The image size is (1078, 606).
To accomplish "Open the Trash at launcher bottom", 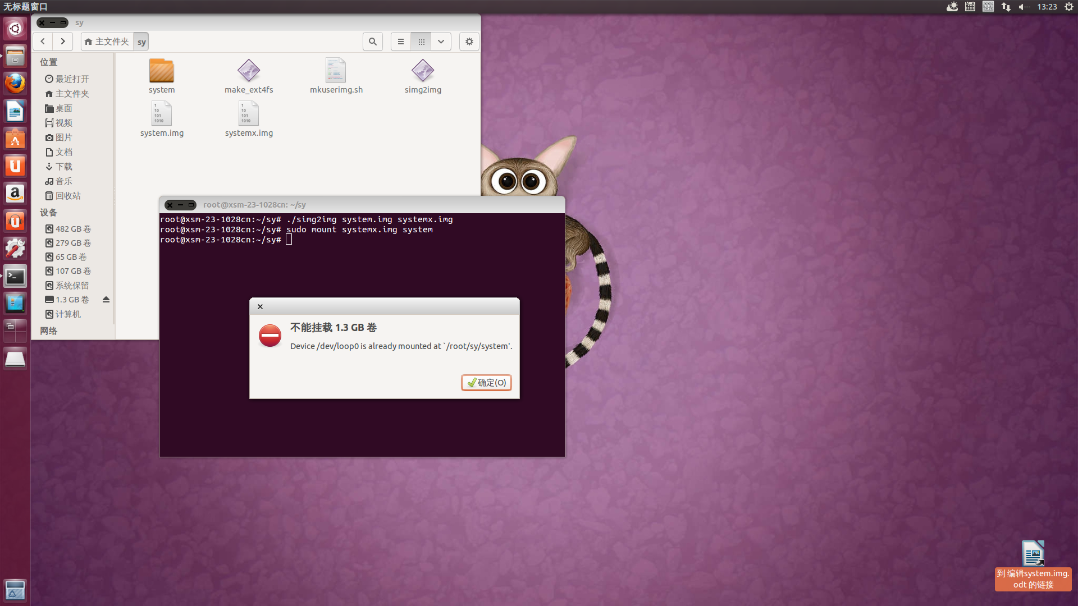I will [15, 590].
